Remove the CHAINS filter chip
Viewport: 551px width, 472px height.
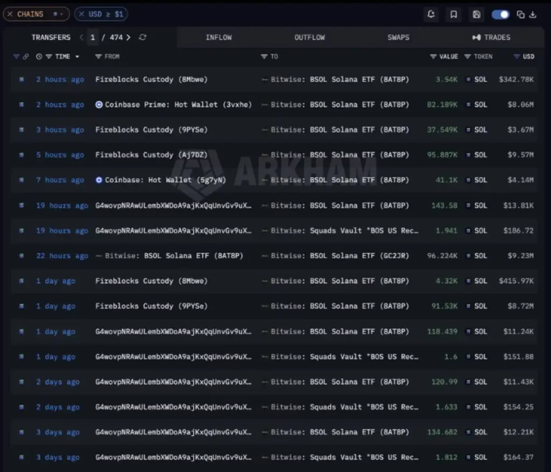[10, 14]
